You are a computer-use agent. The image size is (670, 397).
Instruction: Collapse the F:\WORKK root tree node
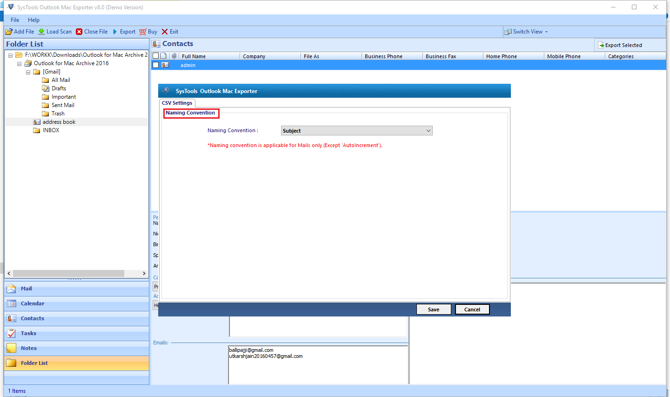pos(10,55)
